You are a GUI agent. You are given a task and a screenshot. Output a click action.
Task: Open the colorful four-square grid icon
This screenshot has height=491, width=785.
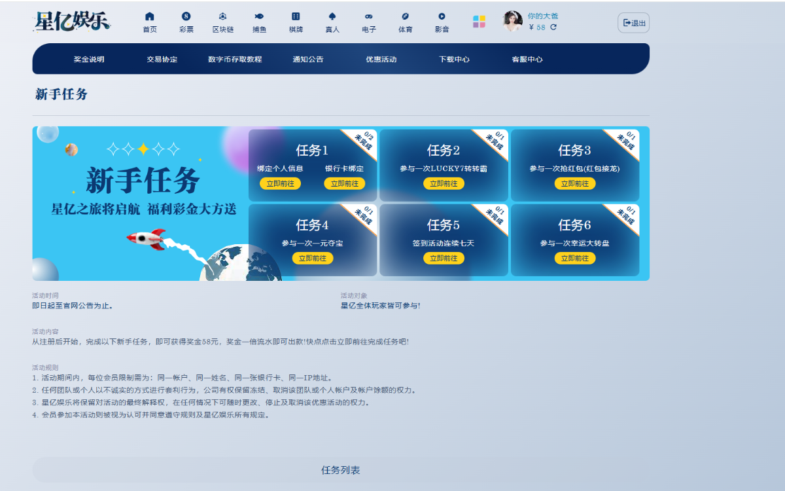pos(480,22)
